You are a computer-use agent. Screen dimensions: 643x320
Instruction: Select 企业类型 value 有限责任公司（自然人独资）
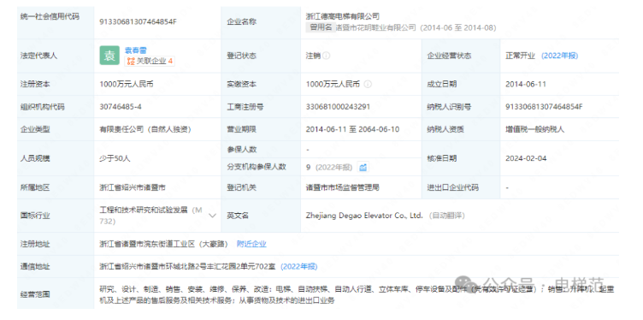click(145, 129)
